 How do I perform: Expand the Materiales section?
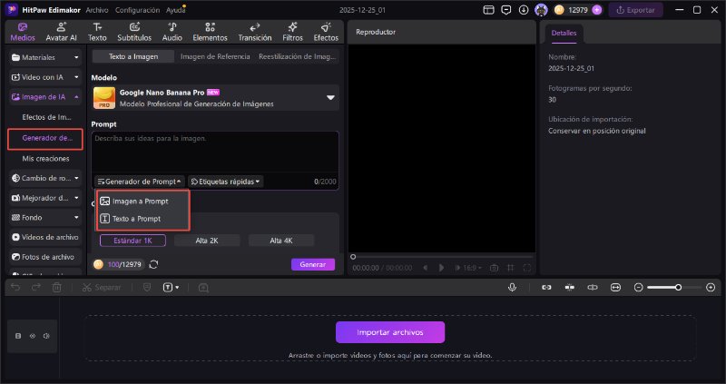pos(44,57)
